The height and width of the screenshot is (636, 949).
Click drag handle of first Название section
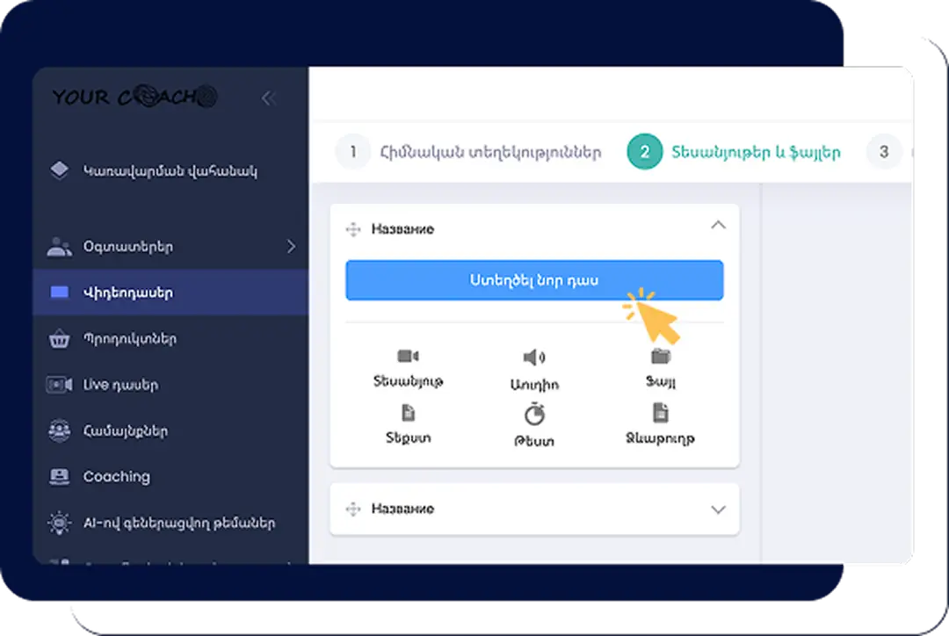click(x=353, y=229)
